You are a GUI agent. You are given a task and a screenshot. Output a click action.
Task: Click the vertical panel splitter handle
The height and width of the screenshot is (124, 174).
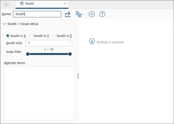(78, 76)
